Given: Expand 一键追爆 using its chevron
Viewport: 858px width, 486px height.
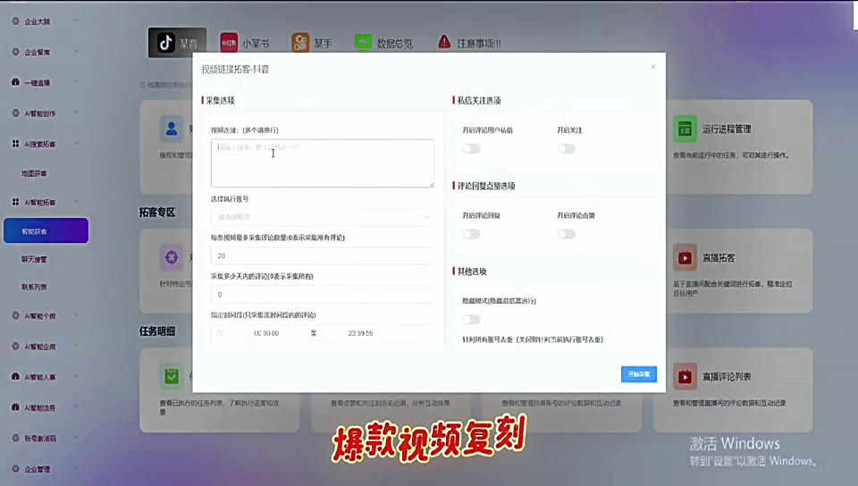Looking at the screenshot, I should [x=76, y=82].
